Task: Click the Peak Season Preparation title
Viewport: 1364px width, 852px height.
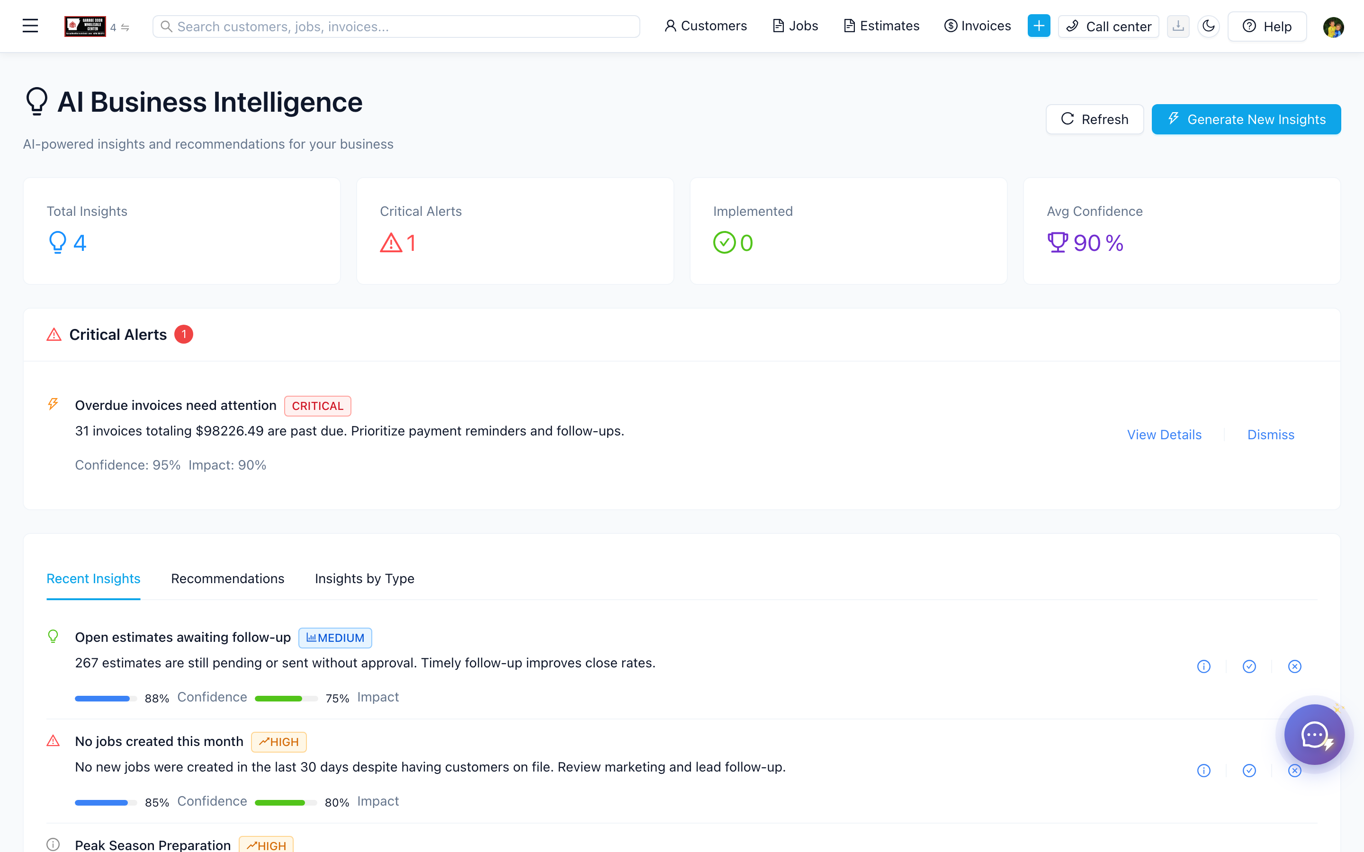Action: 153,845
